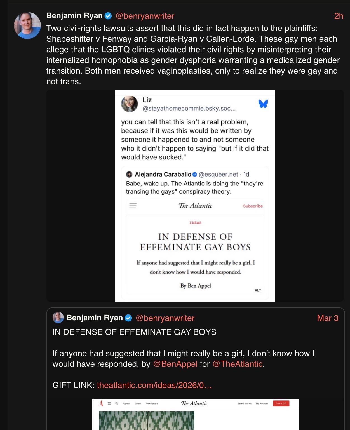Click the 2h timestamp on the post
Viewport: 350px width, 430px height.
pos(339,16)
